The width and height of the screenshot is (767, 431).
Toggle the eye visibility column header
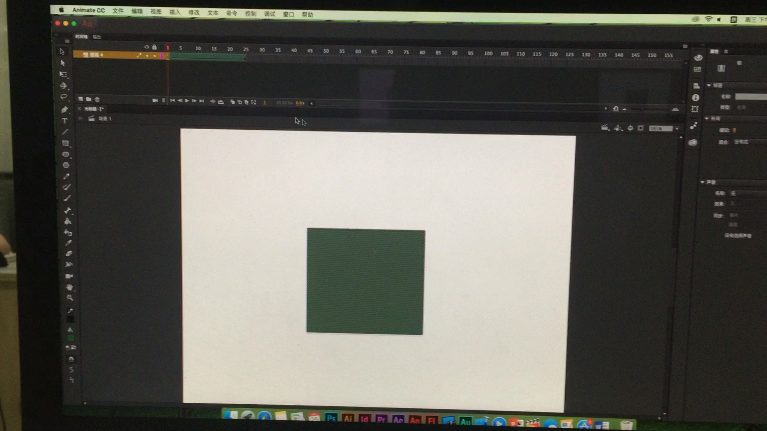[x=147, y=47]
